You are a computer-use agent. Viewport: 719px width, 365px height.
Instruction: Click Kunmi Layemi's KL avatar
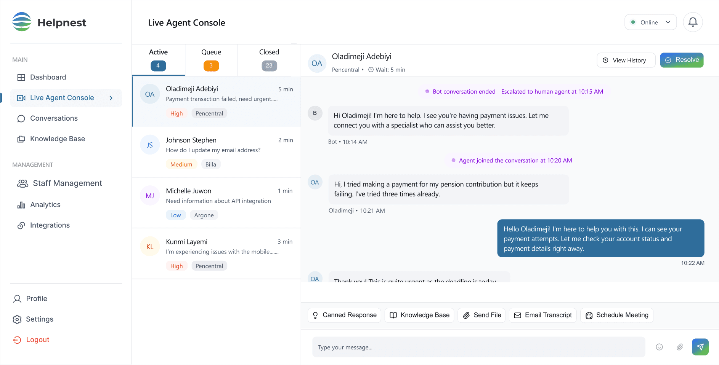click(x=150, y=247)
